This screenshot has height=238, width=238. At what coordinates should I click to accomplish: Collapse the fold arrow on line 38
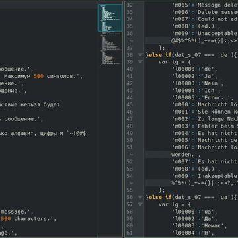(140, 55)
